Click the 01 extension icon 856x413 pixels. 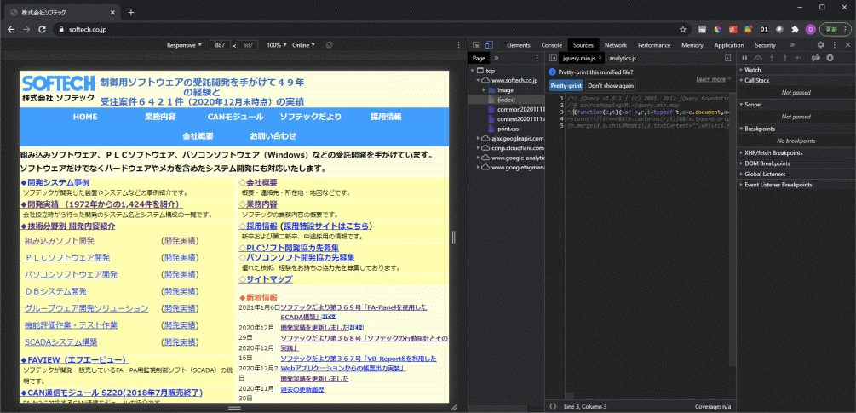click(764, 30)
